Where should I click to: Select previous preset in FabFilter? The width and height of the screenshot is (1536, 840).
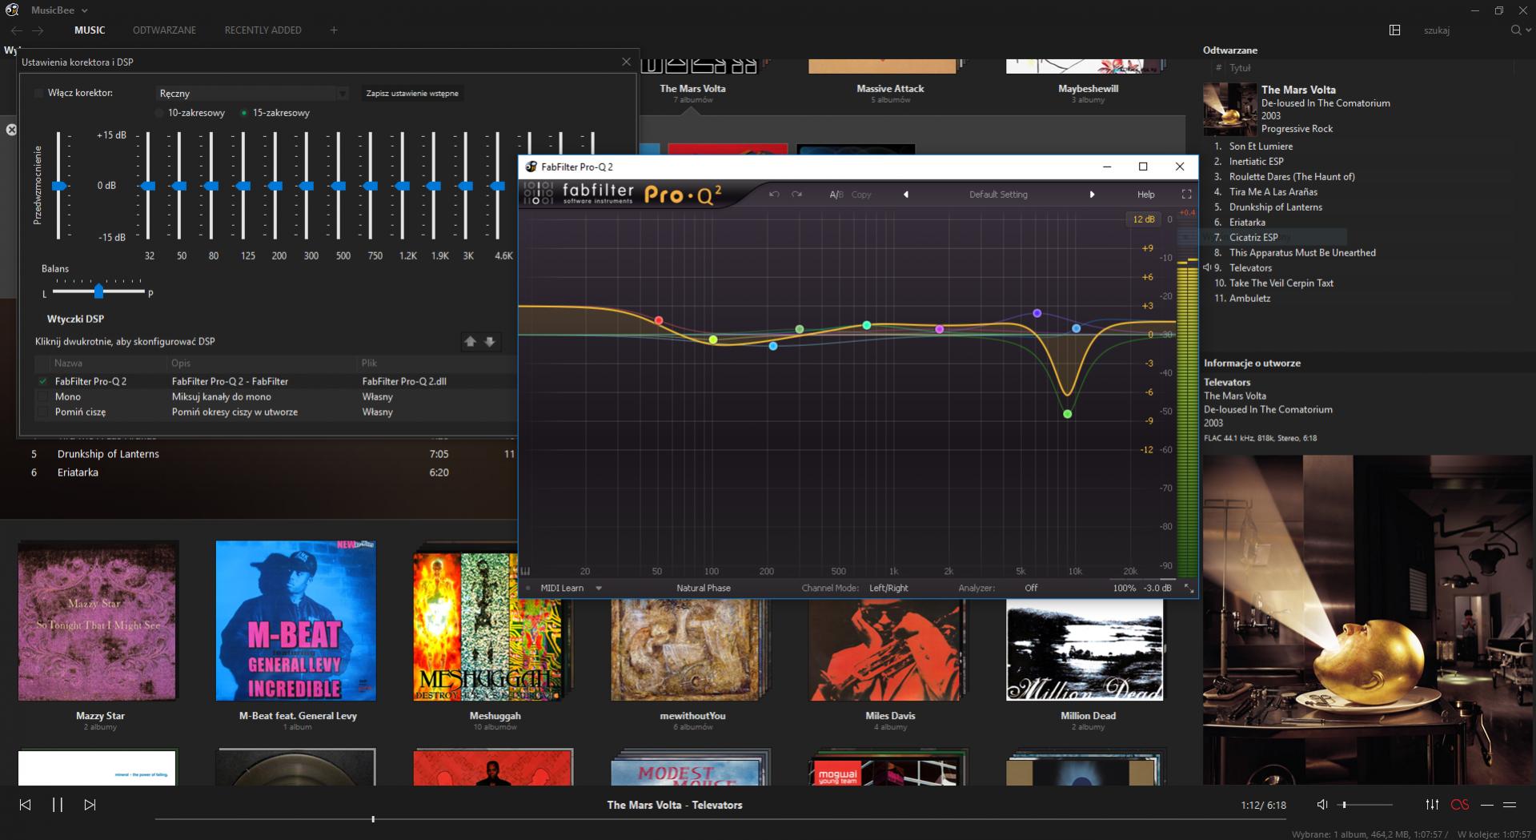[x=906, y=195]
